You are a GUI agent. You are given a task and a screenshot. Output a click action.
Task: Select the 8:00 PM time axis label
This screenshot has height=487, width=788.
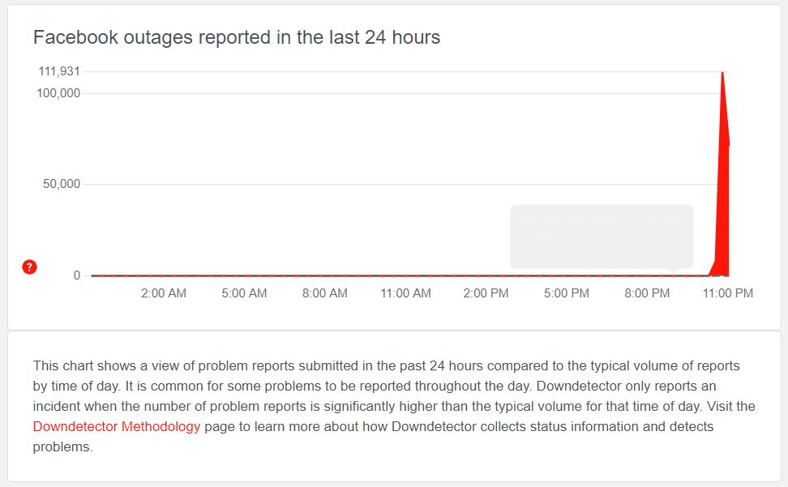[x=647, y=293]
